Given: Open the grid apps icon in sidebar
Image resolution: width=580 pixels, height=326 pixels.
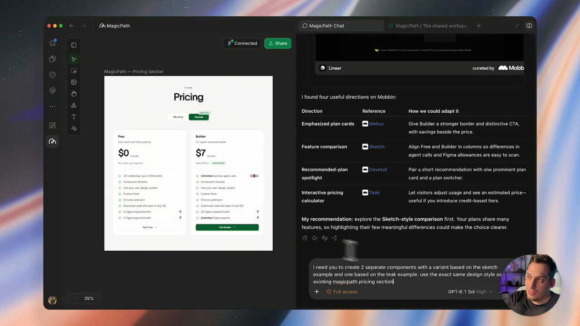Looking at the screenshot, I should (53, 125).
